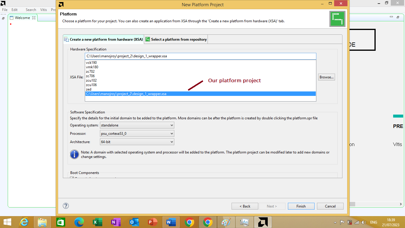The height and width of the screenshot is (228, 405).
Task: Open the system menu icon of the New Platform Project dialog
Action: click(x=61, y=4)
